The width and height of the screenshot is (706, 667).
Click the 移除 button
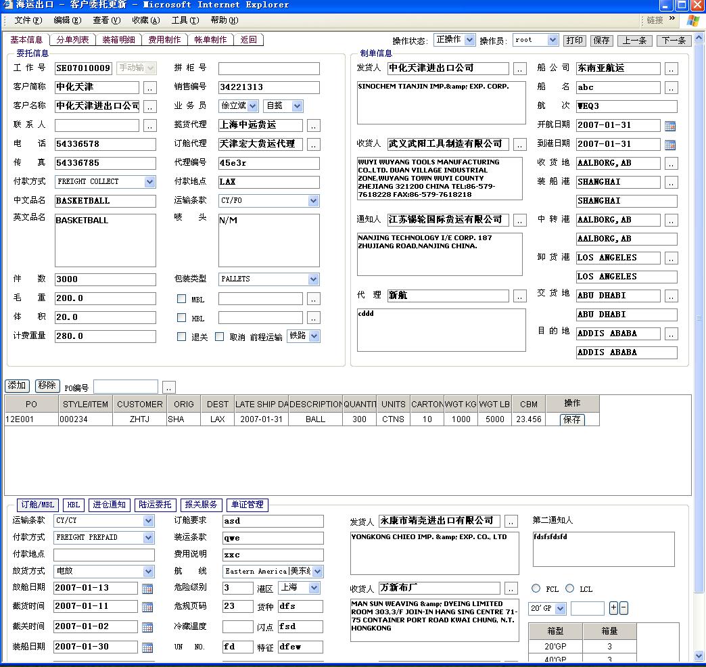47,386
